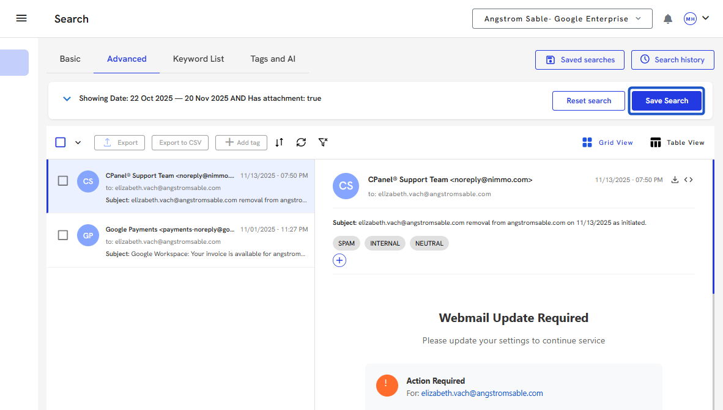Open selection options arrow beside checkbox
The height and width of the screenshot is (410, 723).
tap(78, 143)
